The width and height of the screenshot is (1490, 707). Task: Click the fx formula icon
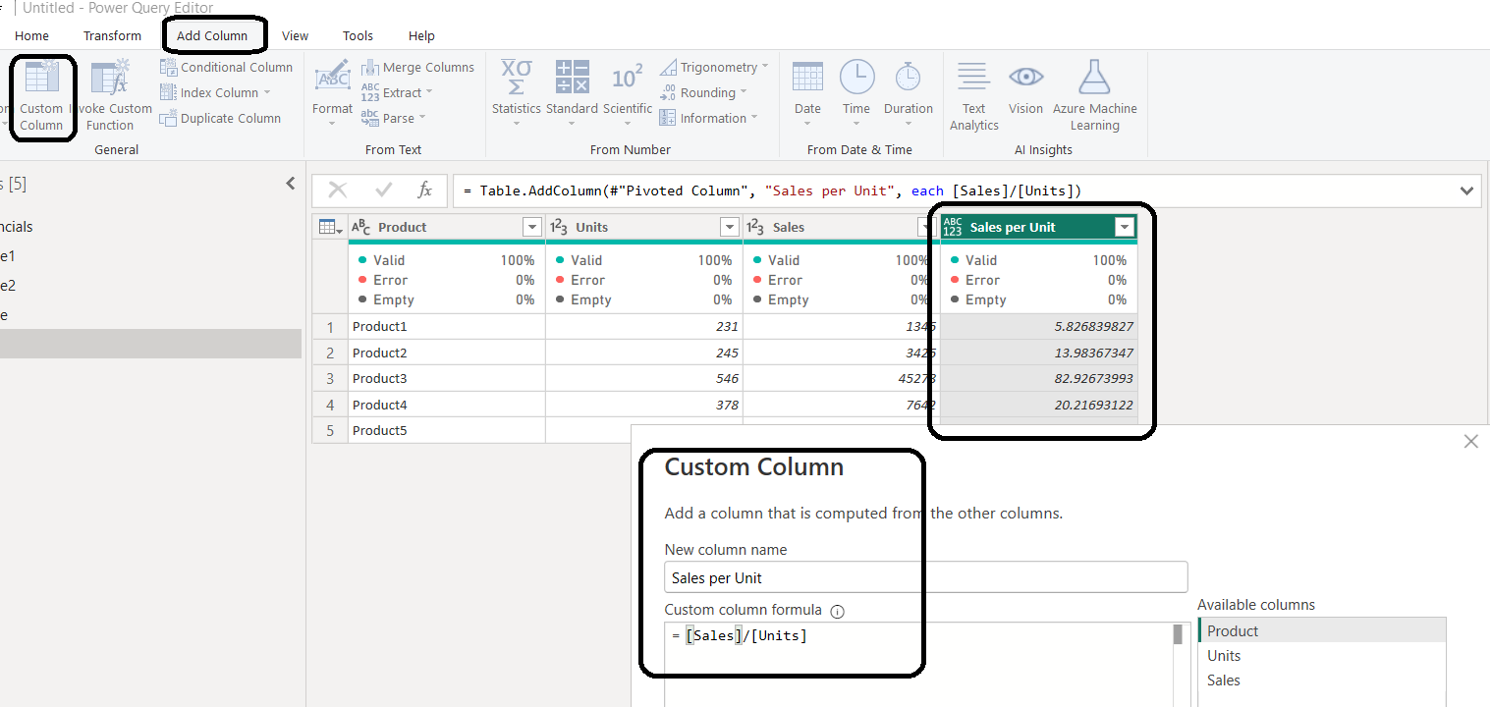coord(425,190)
